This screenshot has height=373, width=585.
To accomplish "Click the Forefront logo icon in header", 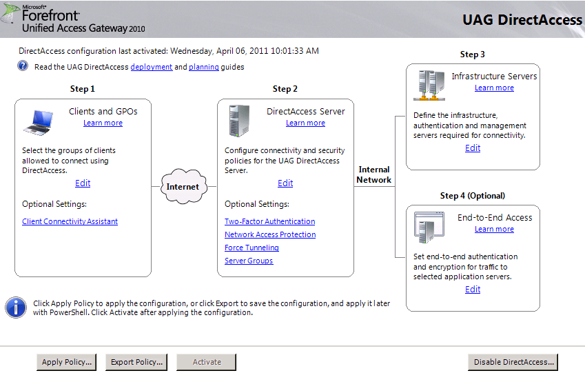I will pos(10,13).
